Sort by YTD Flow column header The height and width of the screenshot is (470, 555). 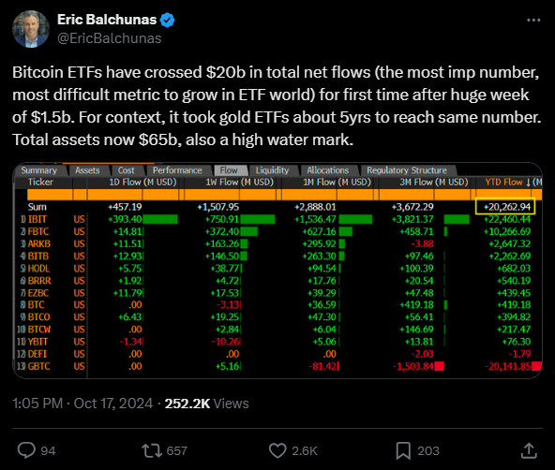pyautogui.click(x=508, y=182)
